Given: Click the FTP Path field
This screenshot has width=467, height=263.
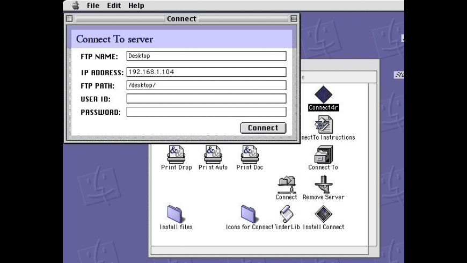Looking at the screenshot, I should [x=206, y=85].
